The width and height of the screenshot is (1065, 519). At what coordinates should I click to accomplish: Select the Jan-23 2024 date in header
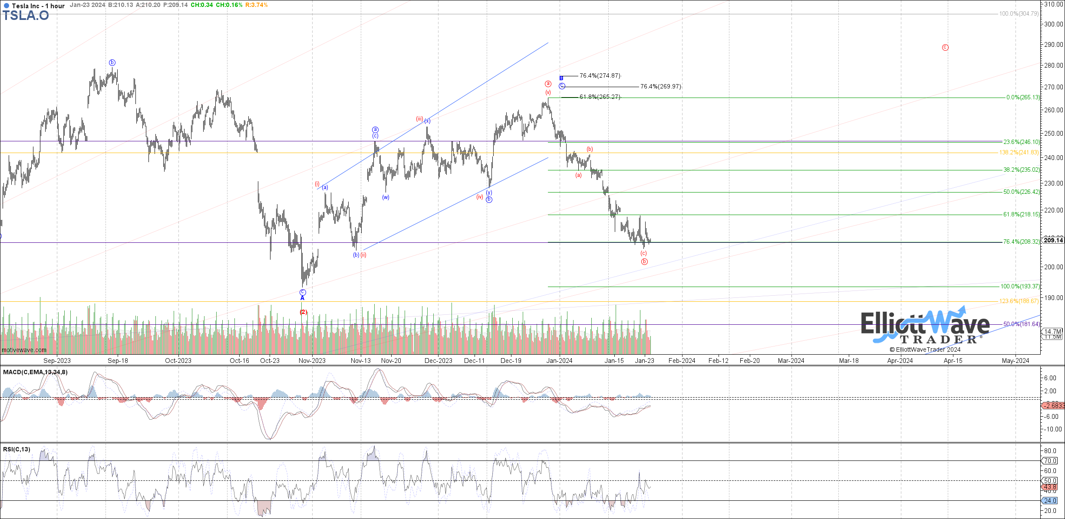tap(87, 5)
